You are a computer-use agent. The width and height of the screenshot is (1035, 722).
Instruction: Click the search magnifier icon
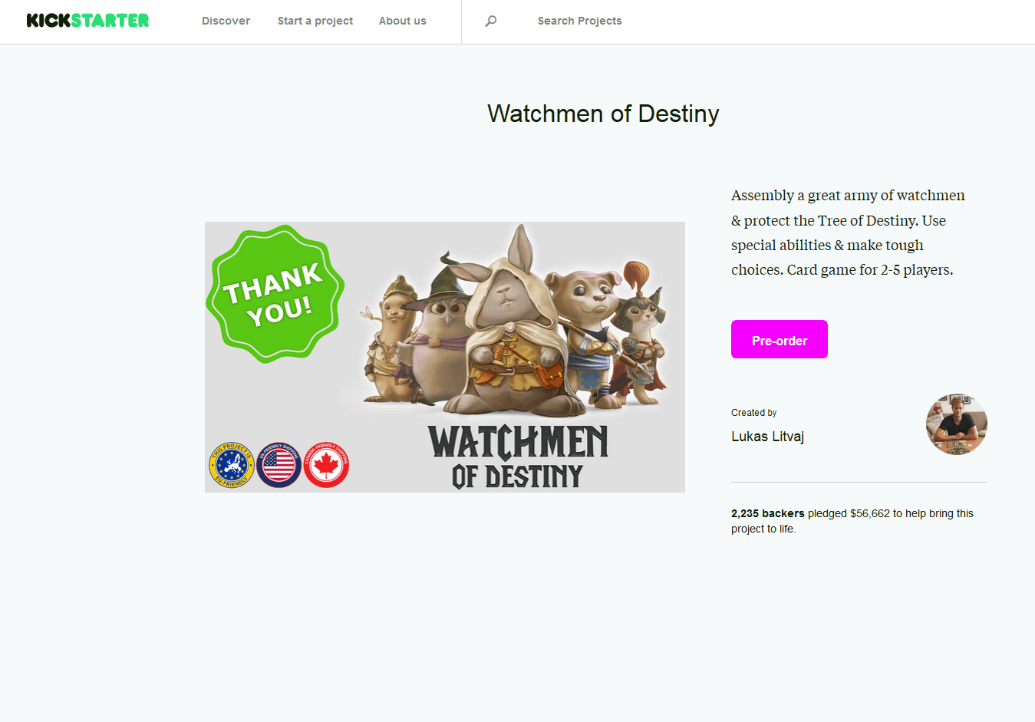coord(491,21)
